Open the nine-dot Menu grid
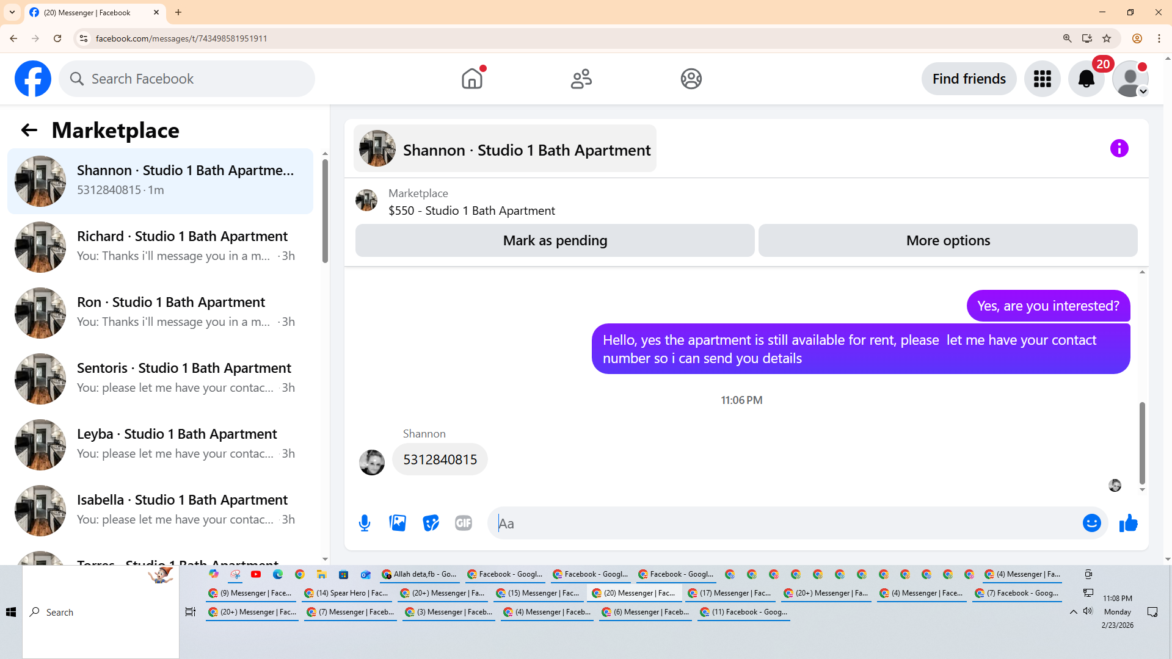The width and height of the screenshot is (1172, 659). point(1042,79)
